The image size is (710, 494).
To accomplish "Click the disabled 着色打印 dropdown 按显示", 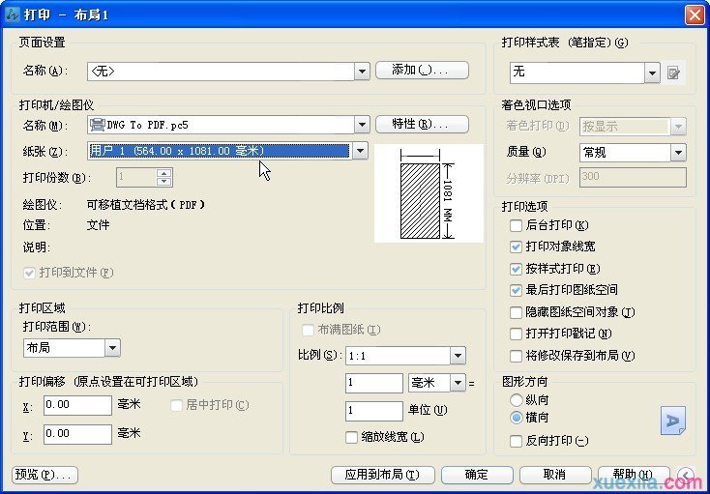I will pos(633,127).
